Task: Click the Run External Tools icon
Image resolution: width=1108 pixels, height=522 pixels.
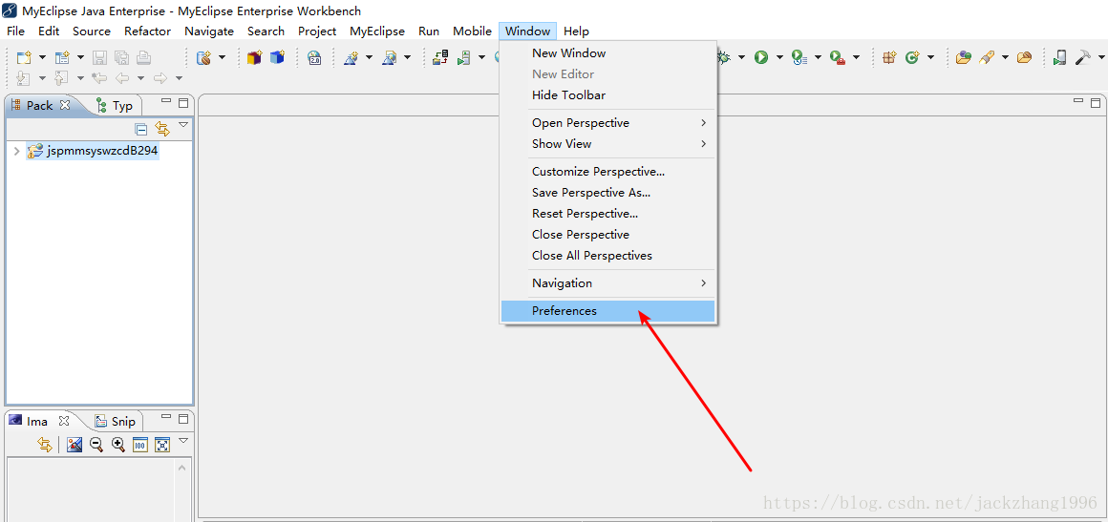Action: (837, 57)
